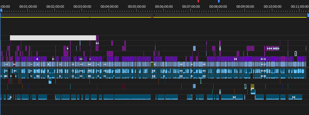309x115 pixels.
Task: Jump to 00:04:00:00 on the time ruler
Action: 109,7
